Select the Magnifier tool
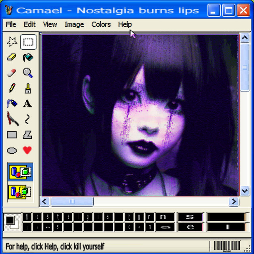This screenshot has height=254, width=254. coord(28,73)
